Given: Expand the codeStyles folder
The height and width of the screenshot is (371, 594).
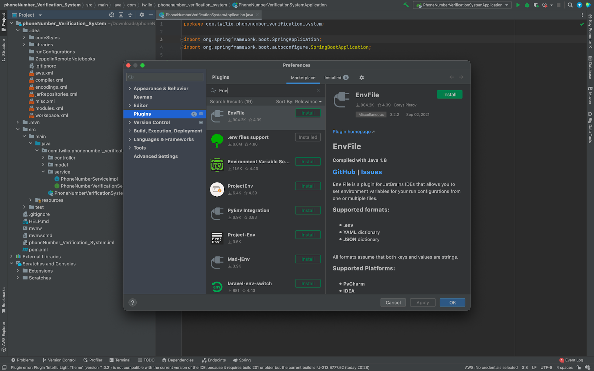Looking at the screenshot, I should [x=24, y=37].
